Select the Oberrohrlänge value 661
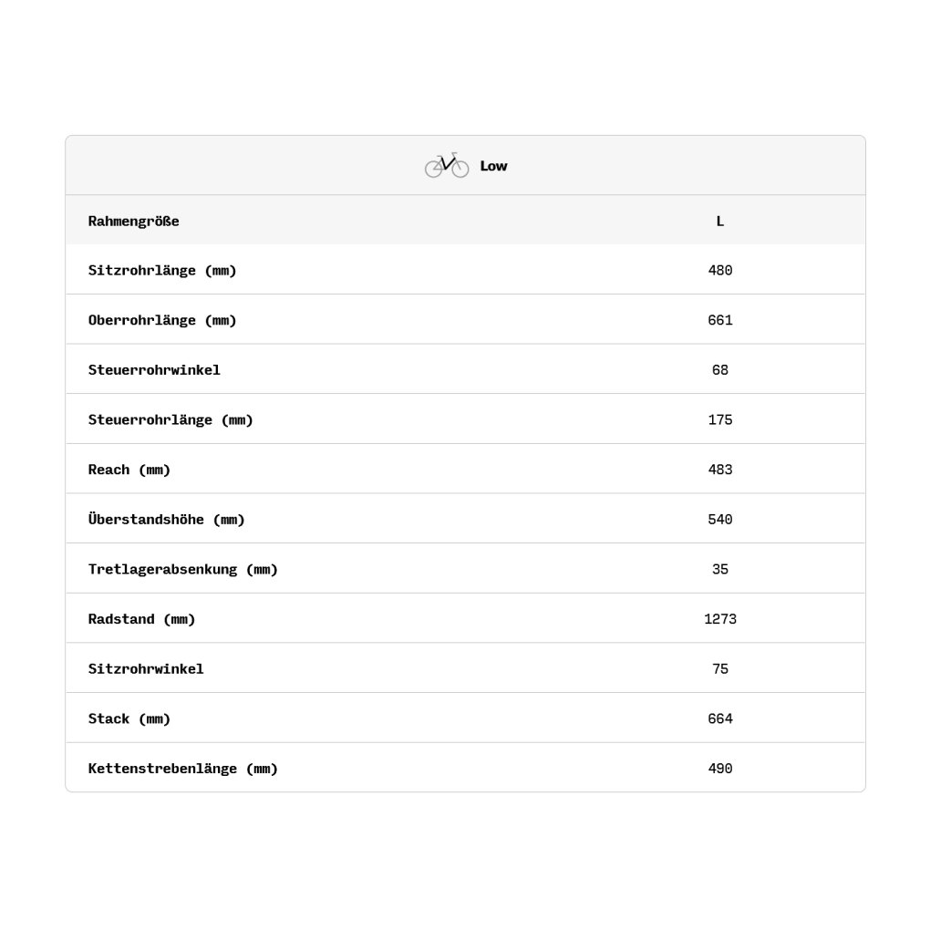Image resolution: width=930 pixels, height=930 pixels. 719,320
